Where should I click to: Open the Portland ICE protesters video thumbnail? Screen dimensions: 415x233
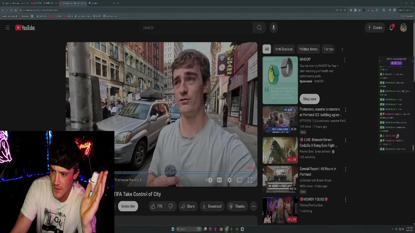coord(280,120)
